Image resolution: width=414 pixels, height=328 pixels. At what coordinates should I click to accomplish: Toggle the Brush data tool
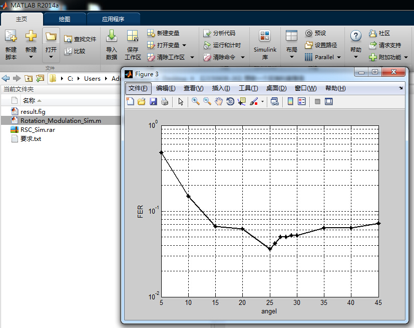254,101
